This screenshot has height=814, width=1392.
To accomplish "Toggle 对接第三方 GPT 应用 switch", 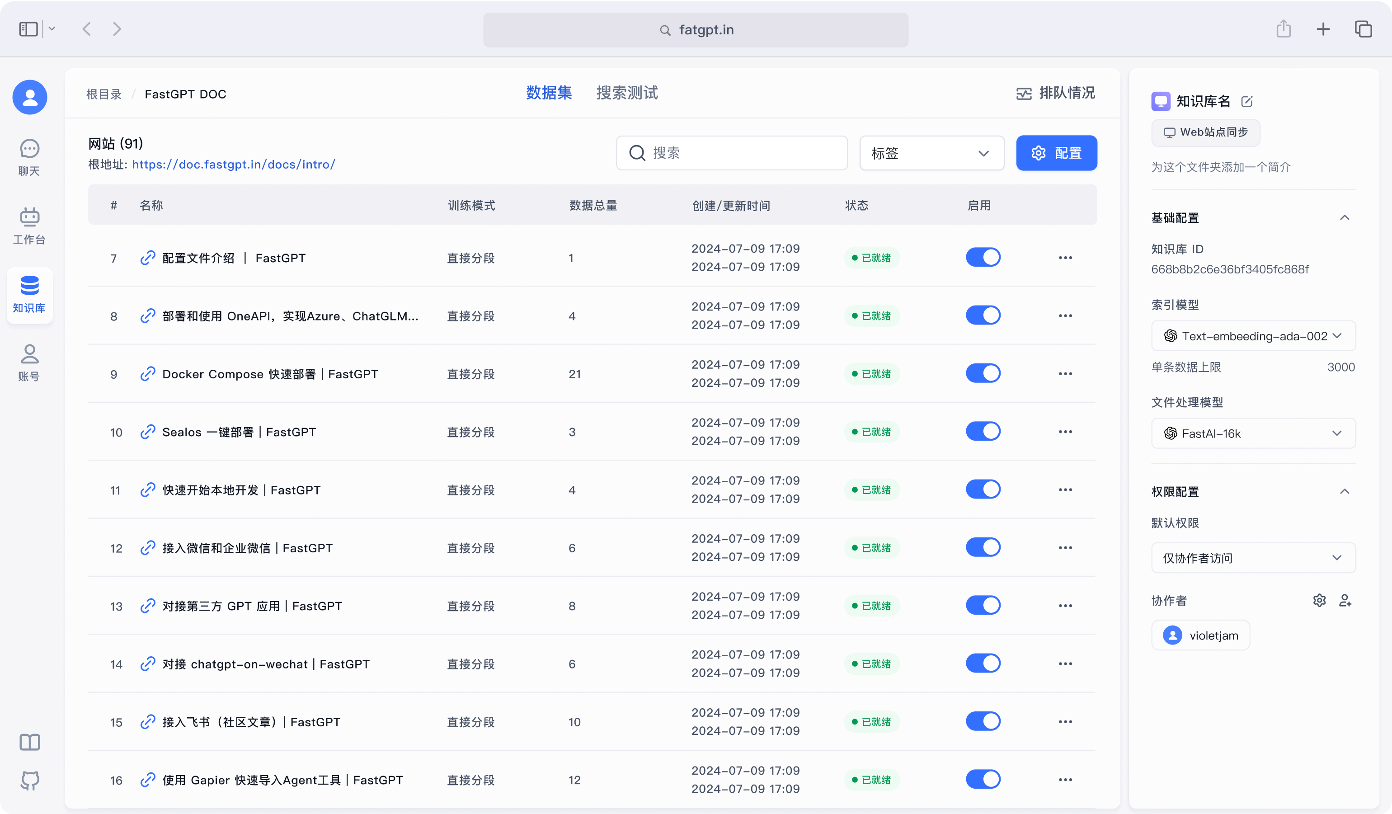I will [x=983, y=605].
